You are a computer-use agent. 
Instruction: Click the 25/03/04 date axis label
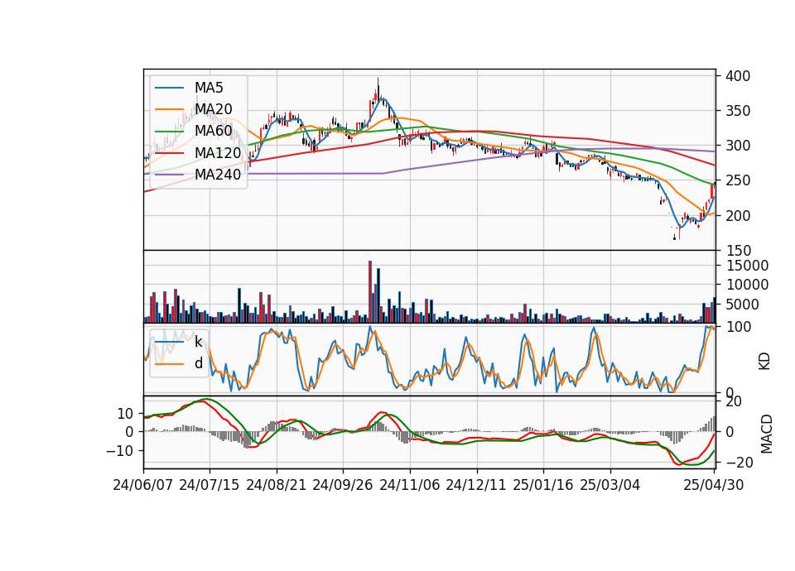click(610, 485)
